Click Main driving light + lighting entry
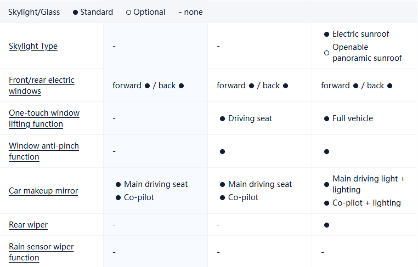Image resolution: width=418 pixels, height=267 pixels. coord(369,184)
